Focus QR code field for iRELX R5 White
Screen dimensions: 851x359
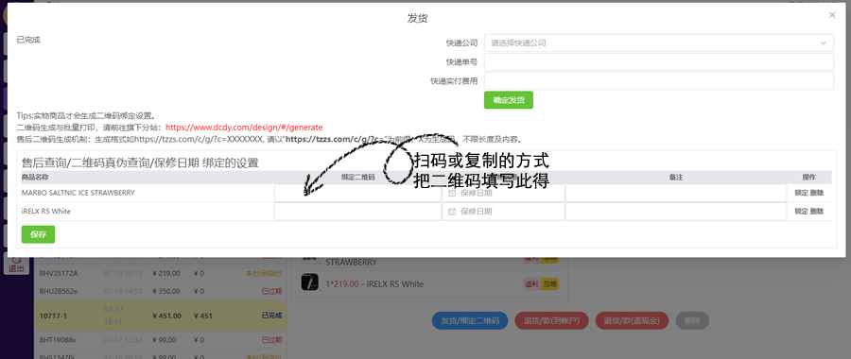(x=357, y=212)
